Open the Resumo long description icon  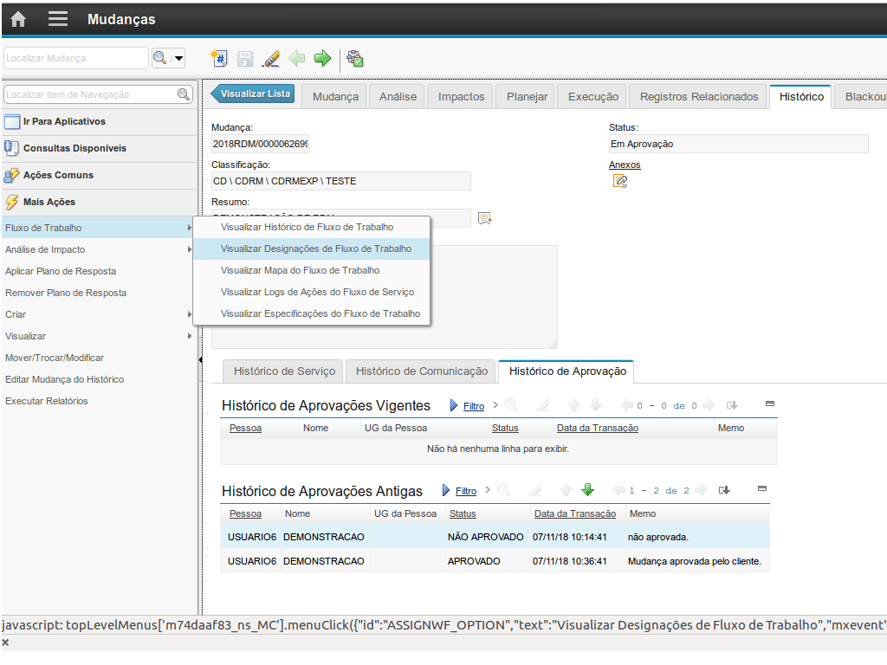(x=485, y=218)
